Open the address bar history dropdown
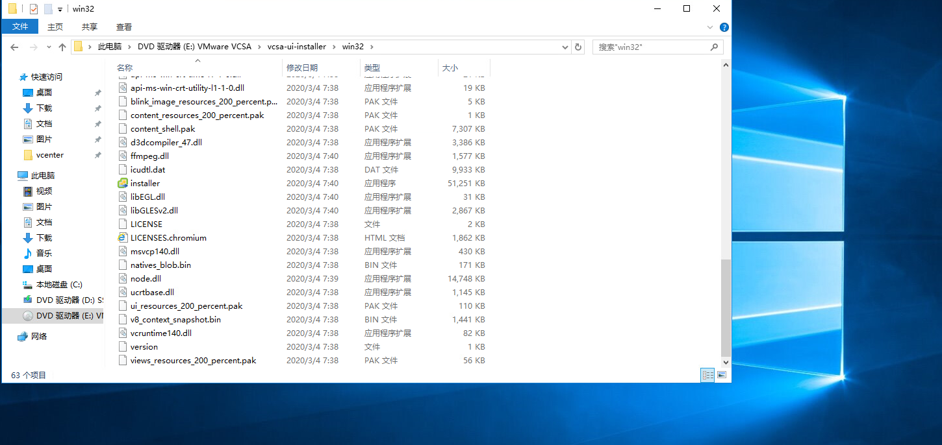This screenshot has width=942, height=445. pos(565,47)
